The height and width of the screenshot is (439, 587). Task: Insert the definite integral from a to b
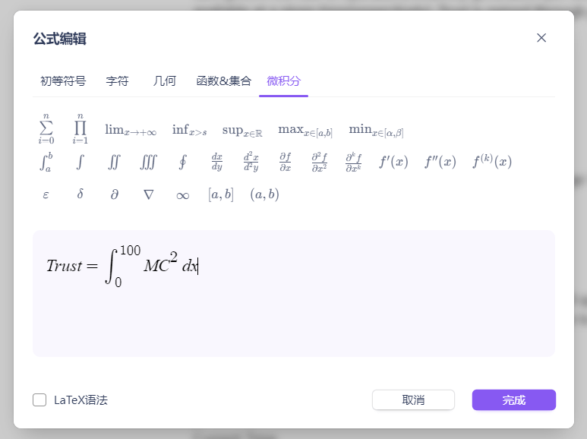46,162
